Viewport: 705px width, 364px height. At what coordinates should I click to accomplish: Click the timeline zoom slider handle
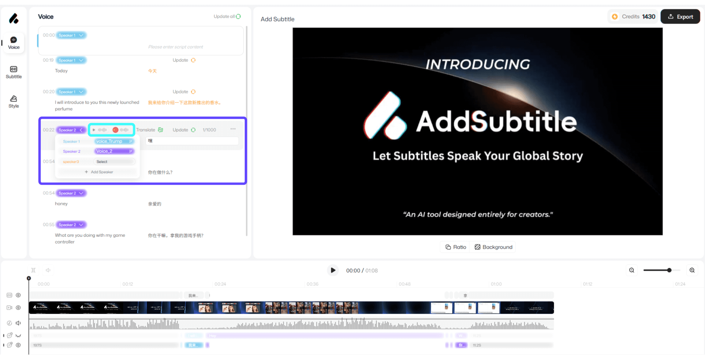tap(669, 270)
